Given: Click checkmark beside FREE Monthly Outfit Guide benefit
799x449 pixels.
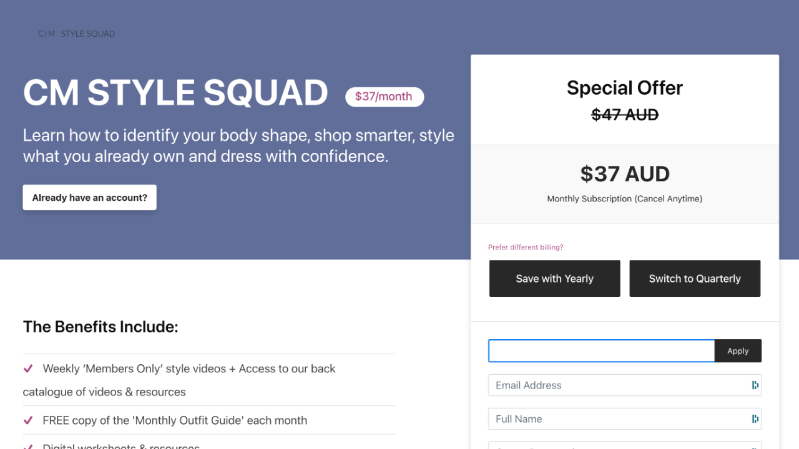Looking at the screenshot, I should coord(28,420).
